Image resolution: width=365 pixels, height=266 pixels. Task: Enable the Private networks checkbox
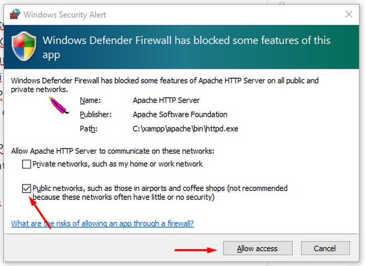pos(26,164)
